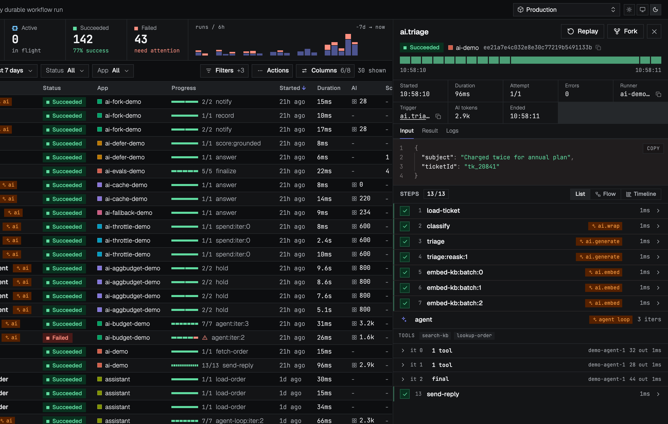Open Filters +3 panel

pyautogui.click(x=224, y=71)
